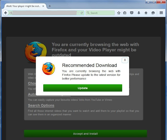
Task: Open the URL history dropdown arrow
Action: click(x=78, y=13)
